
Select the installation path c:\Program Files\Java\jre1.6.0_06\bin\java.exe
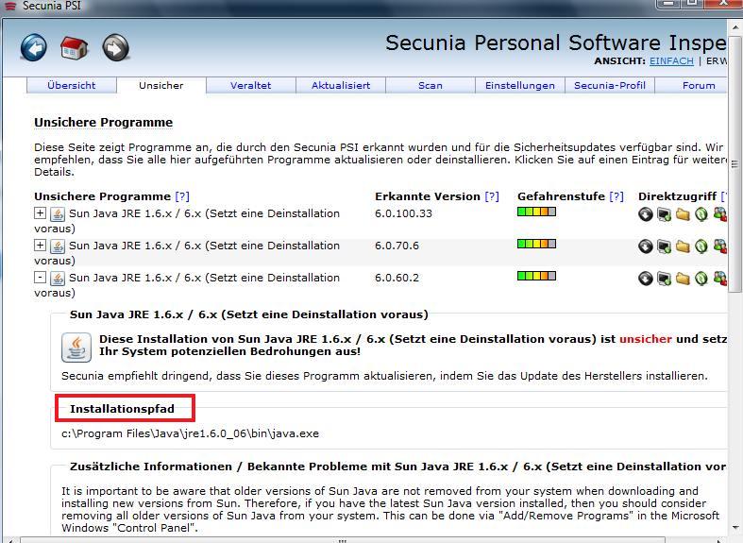pos(190,433)
